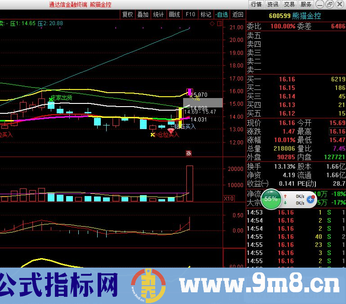The height and width of the screenshot is (304, 346).
Task: Click the 张 marker below the chart
Action: pyautogui.click(x=189, y=153)
